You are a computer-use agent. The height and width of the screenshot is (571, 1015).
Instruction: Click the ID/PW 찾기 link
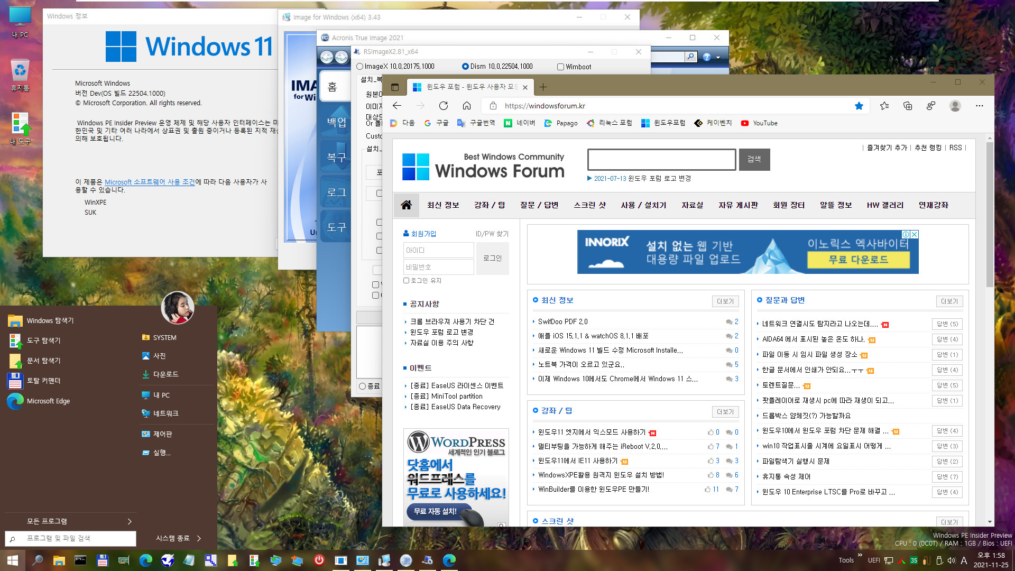coord(492,233)
